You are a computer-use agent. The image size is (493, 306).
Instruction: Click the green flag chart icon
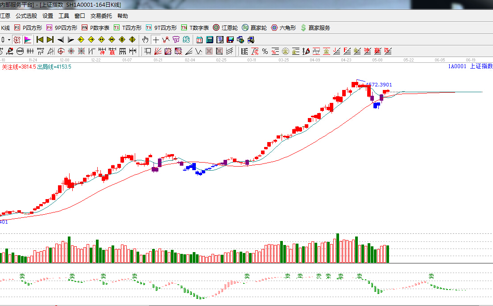pos(28,40)
